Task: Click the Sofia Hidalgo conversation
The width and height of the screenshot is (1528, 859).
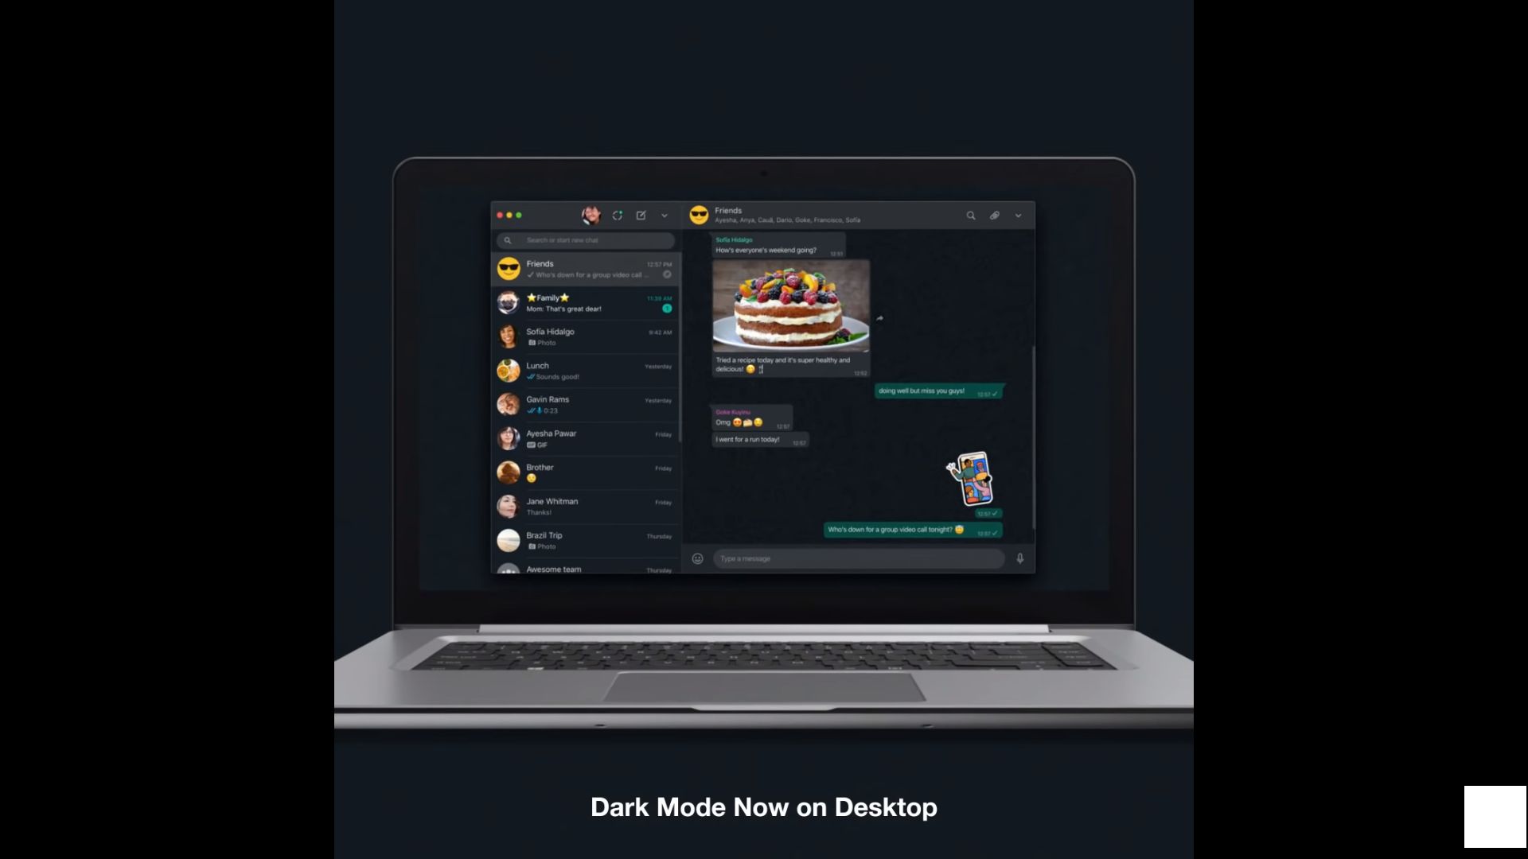Action: click(583, 336)
